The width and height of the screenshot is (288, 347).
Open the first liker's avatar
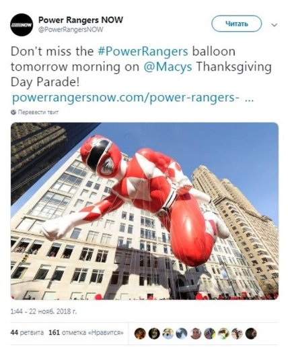pos(140,334)
